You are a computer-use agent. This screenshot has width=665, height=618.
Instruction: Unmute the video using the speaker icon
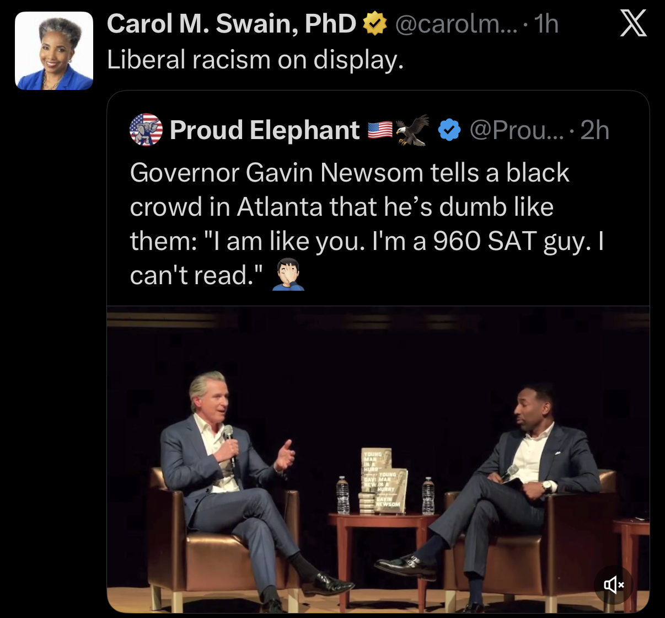(x=613, y=584)
